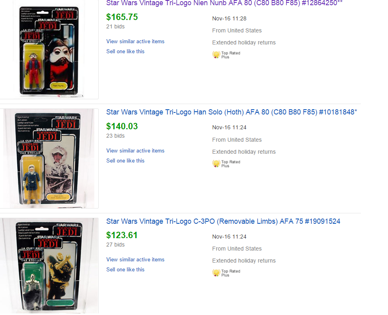Click the $165.75 sold price

point(122,17)
